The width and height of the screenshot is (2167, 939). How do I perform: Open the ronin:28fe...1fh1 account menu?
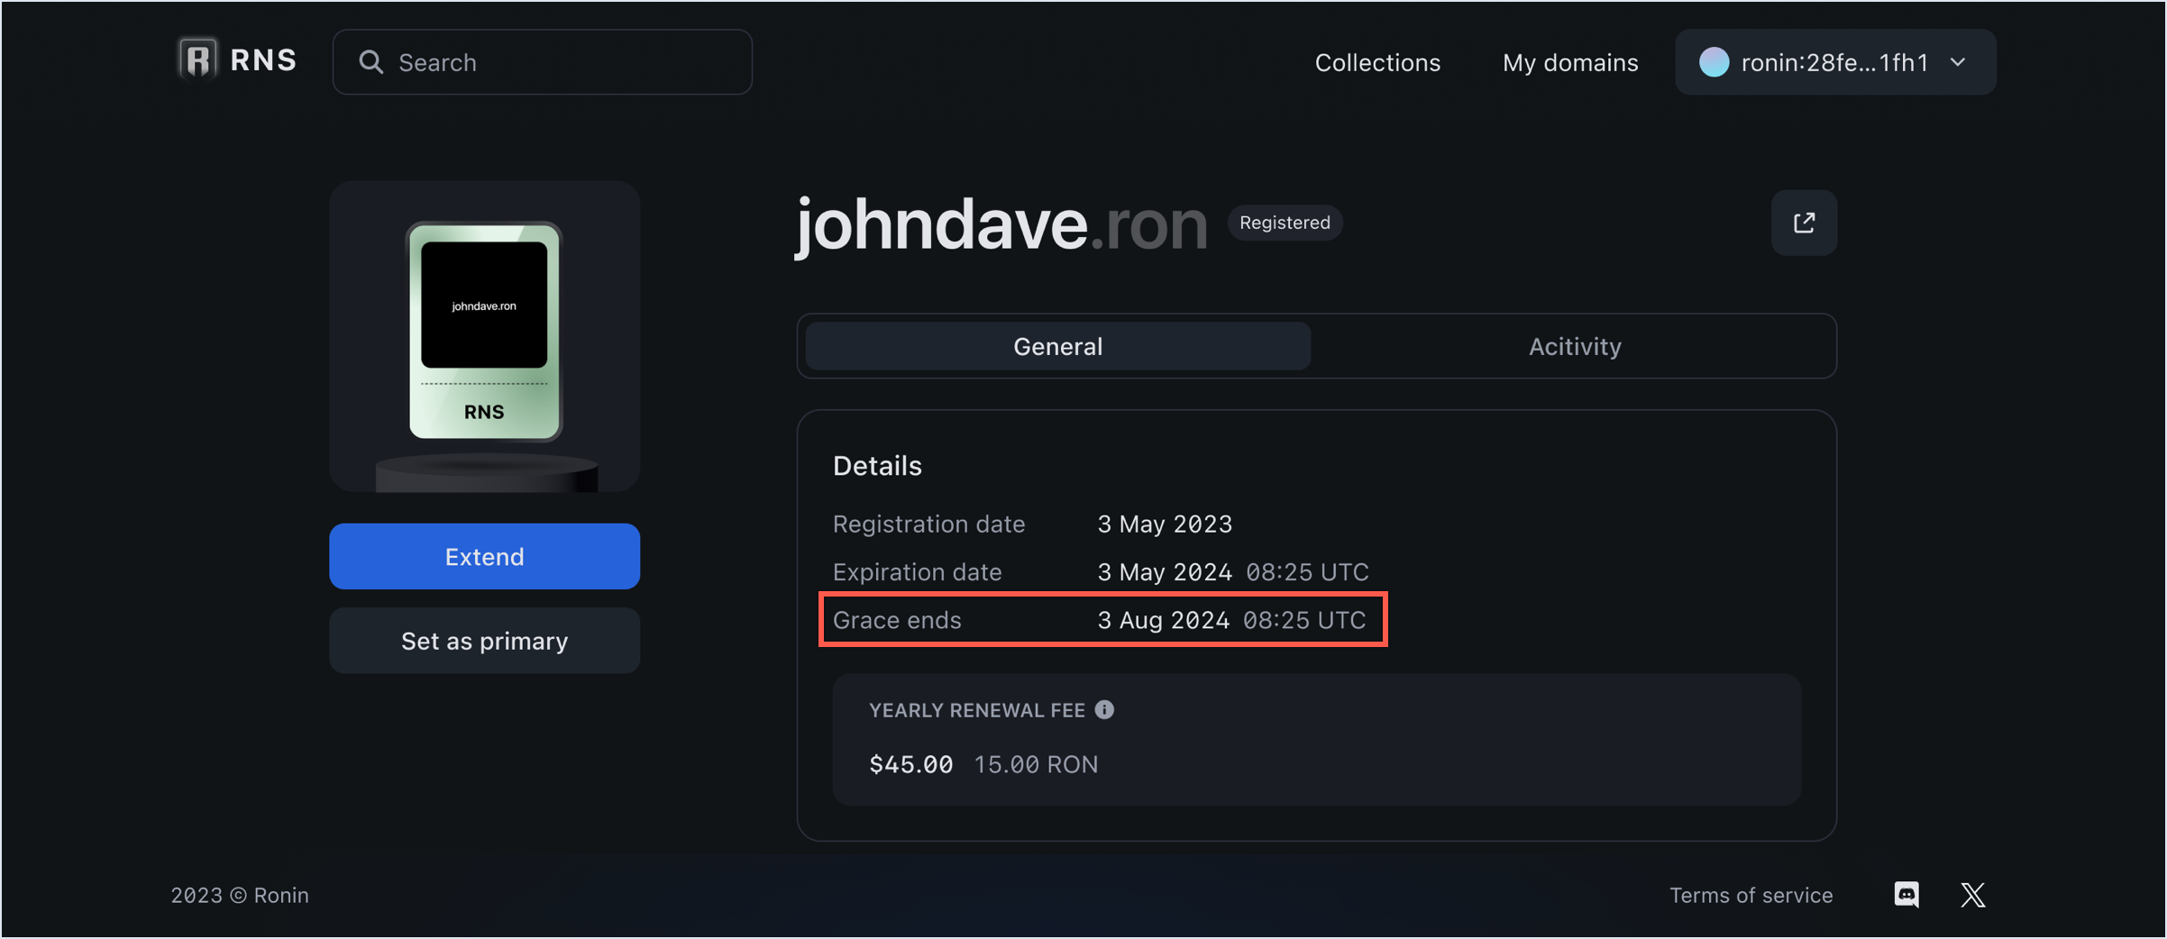pyautogui.click(x=1834, y=62)
